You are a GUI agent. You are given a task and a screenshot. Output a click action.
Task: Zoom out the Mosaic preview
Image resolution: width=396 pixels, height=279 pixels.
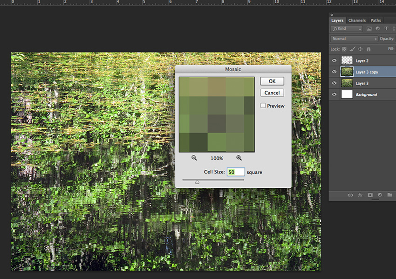pyautogui.click(x=194, y=158)
